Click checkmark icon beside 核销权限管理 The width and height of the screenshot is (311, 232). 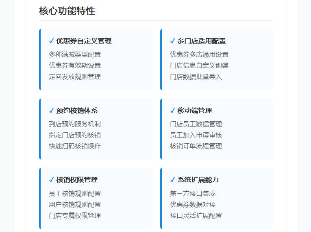(51, 180)
